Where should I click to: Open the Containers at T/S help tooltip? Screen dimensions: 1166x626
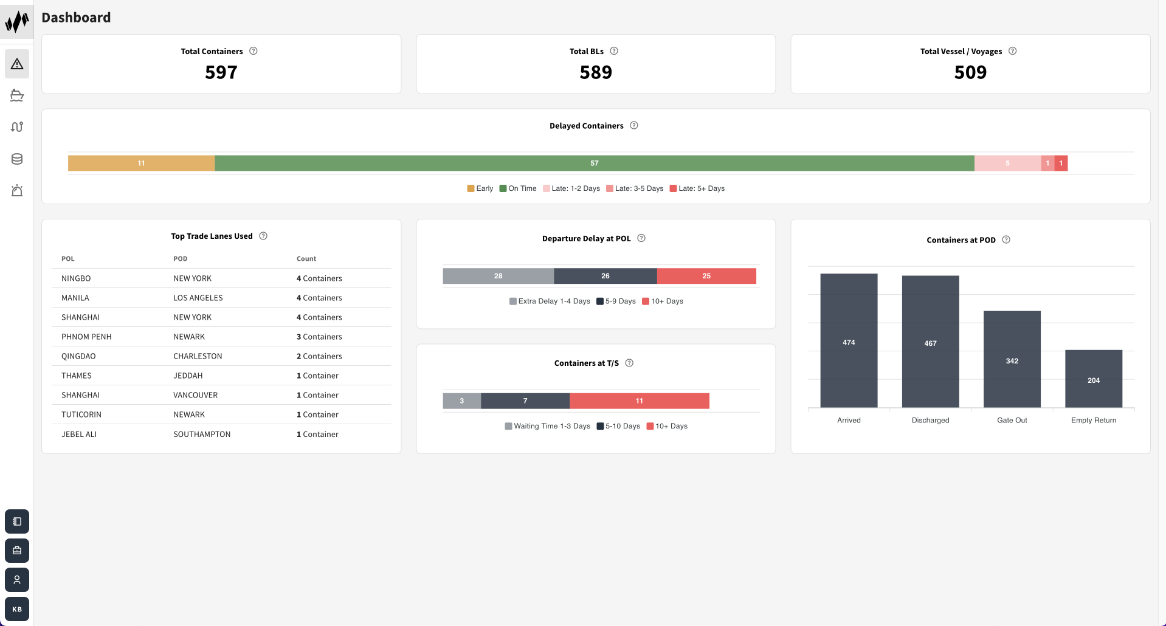629,363
